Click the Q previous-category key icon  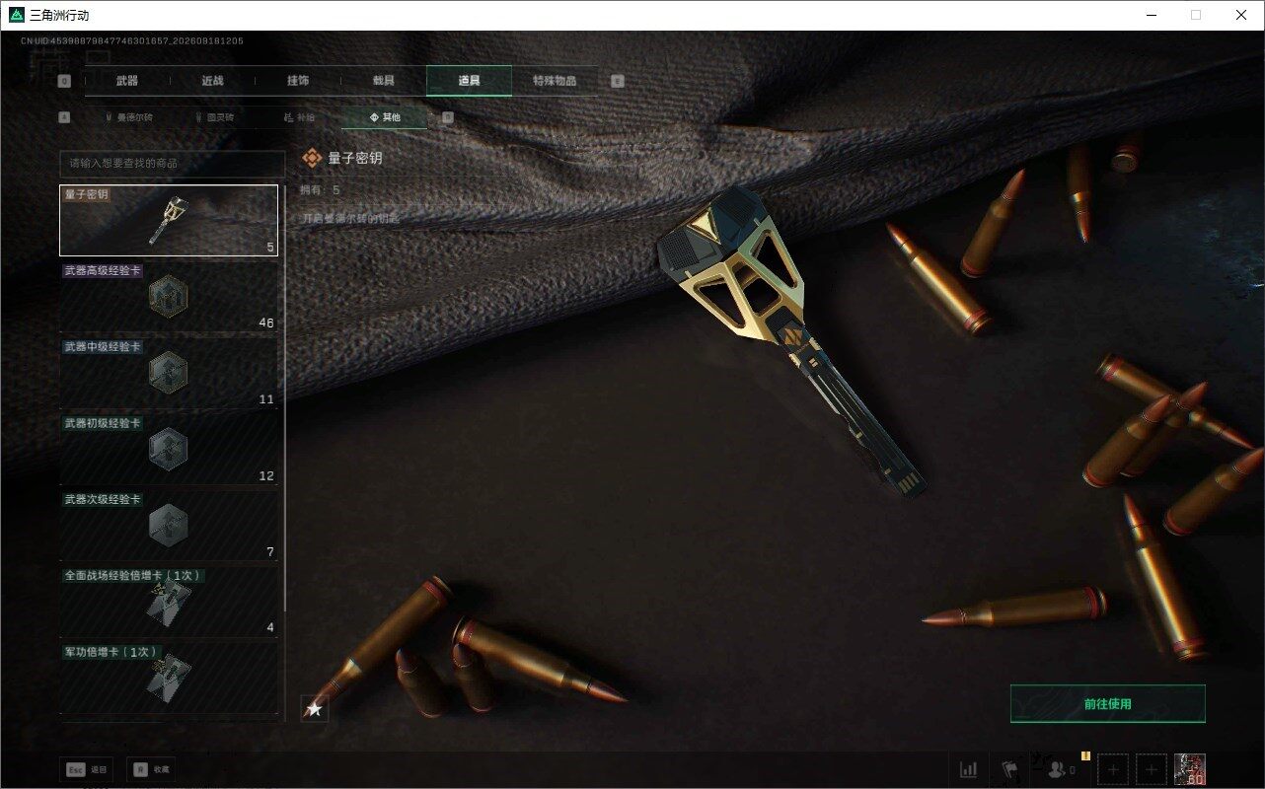[x=64, y=82]
